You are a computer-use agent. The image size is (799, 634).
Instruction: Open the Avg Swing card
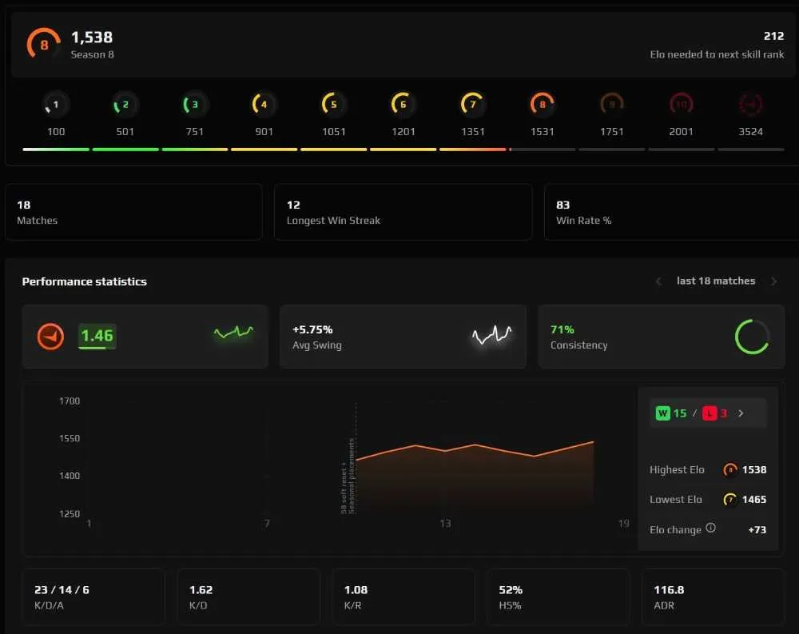coord(403,337)
